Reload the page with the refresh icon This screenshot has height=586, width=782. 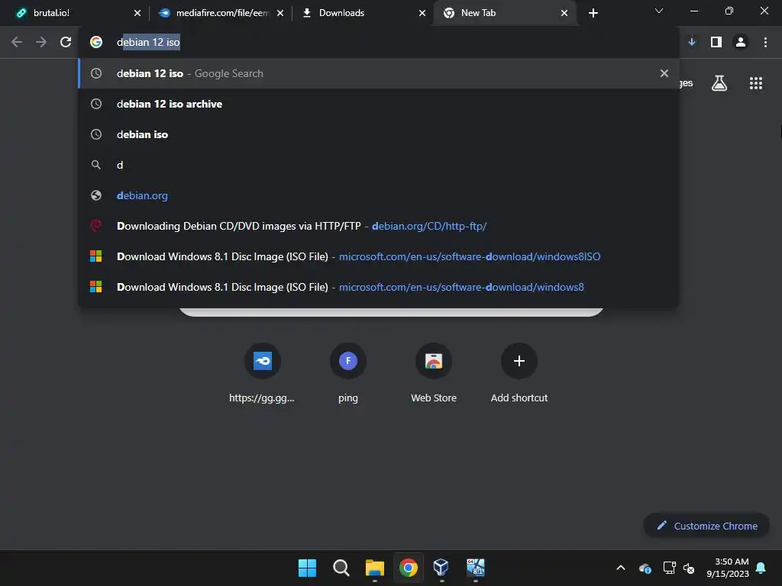pyautogui.click(x=66, y=43)
